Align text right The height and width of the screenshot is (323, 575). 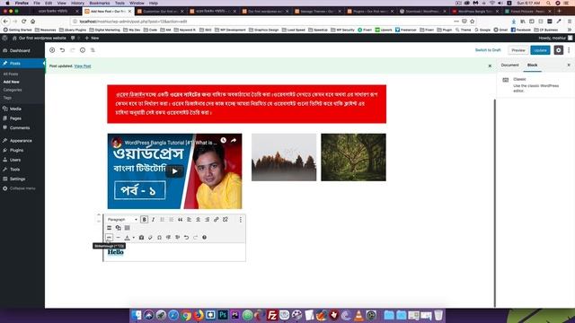[x=208, y=219]
